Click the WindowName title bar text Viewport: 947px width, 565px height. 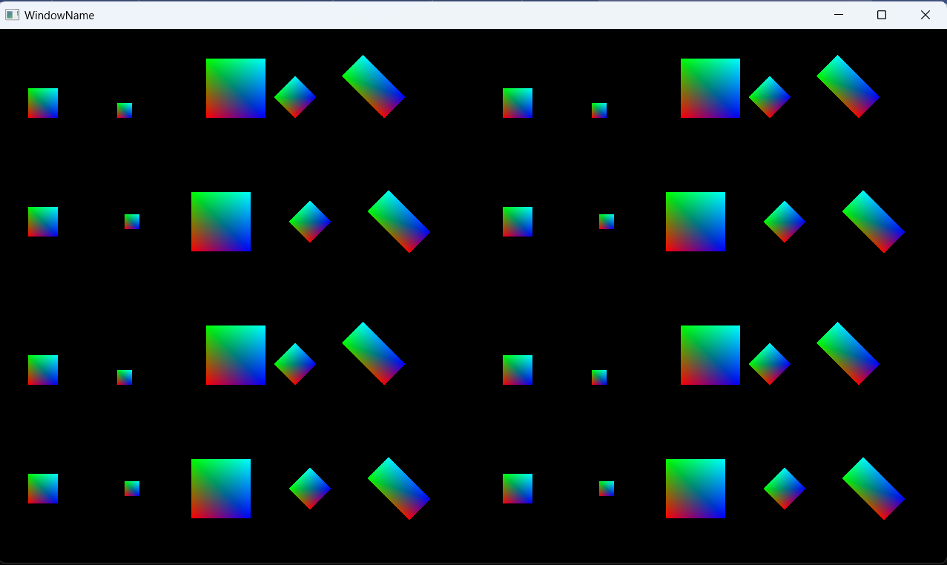click(59, 15)
